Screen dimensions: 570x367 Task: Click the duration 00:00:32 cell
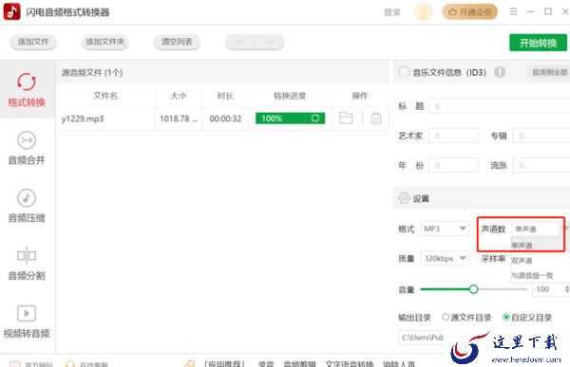(225, 119)
